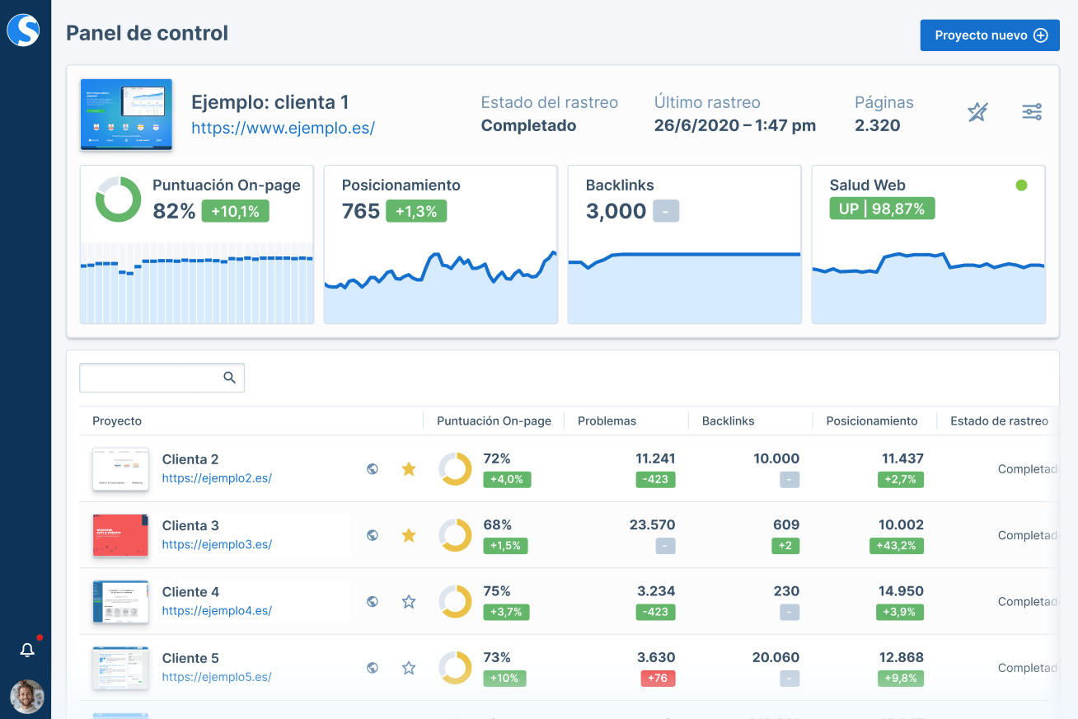Open the Salud Web card
The image size is (1078, 719).
click(928, 245)
